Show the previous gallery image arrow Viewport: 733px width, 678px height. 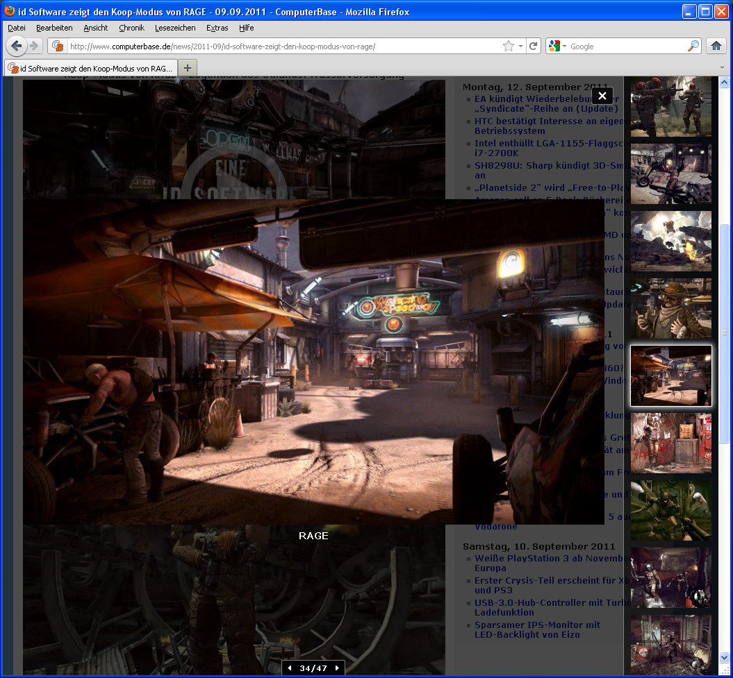[290, 668]
